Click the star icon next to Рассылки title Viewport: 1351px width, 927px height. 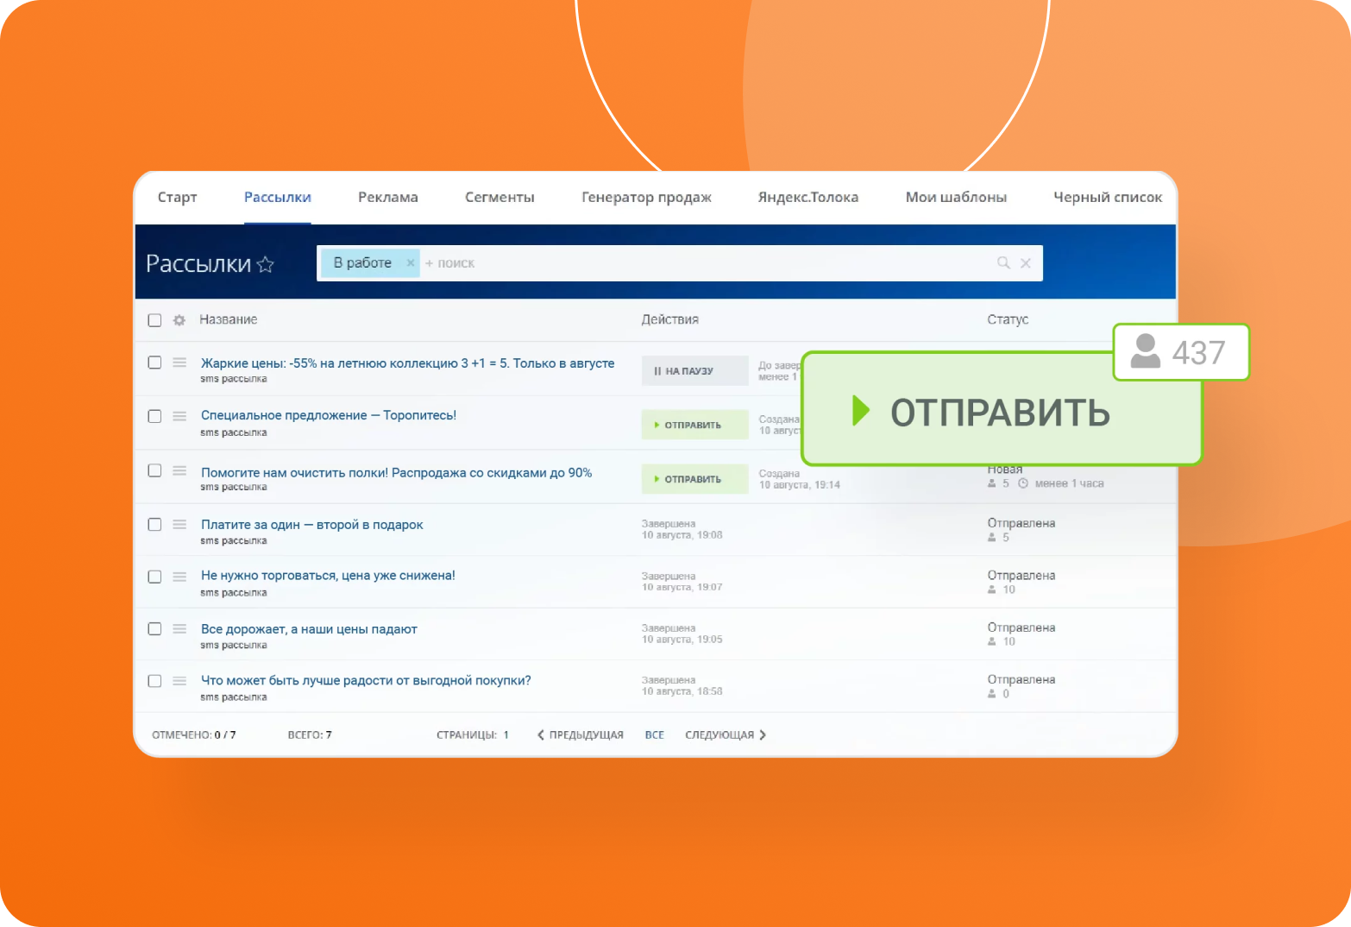[266, 264]
